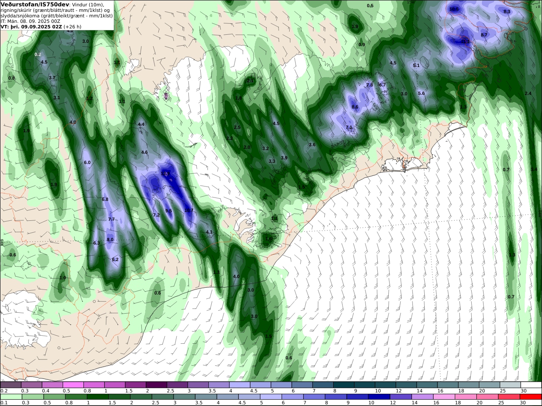Click the precipitation value 5.6 on the map

421,93
